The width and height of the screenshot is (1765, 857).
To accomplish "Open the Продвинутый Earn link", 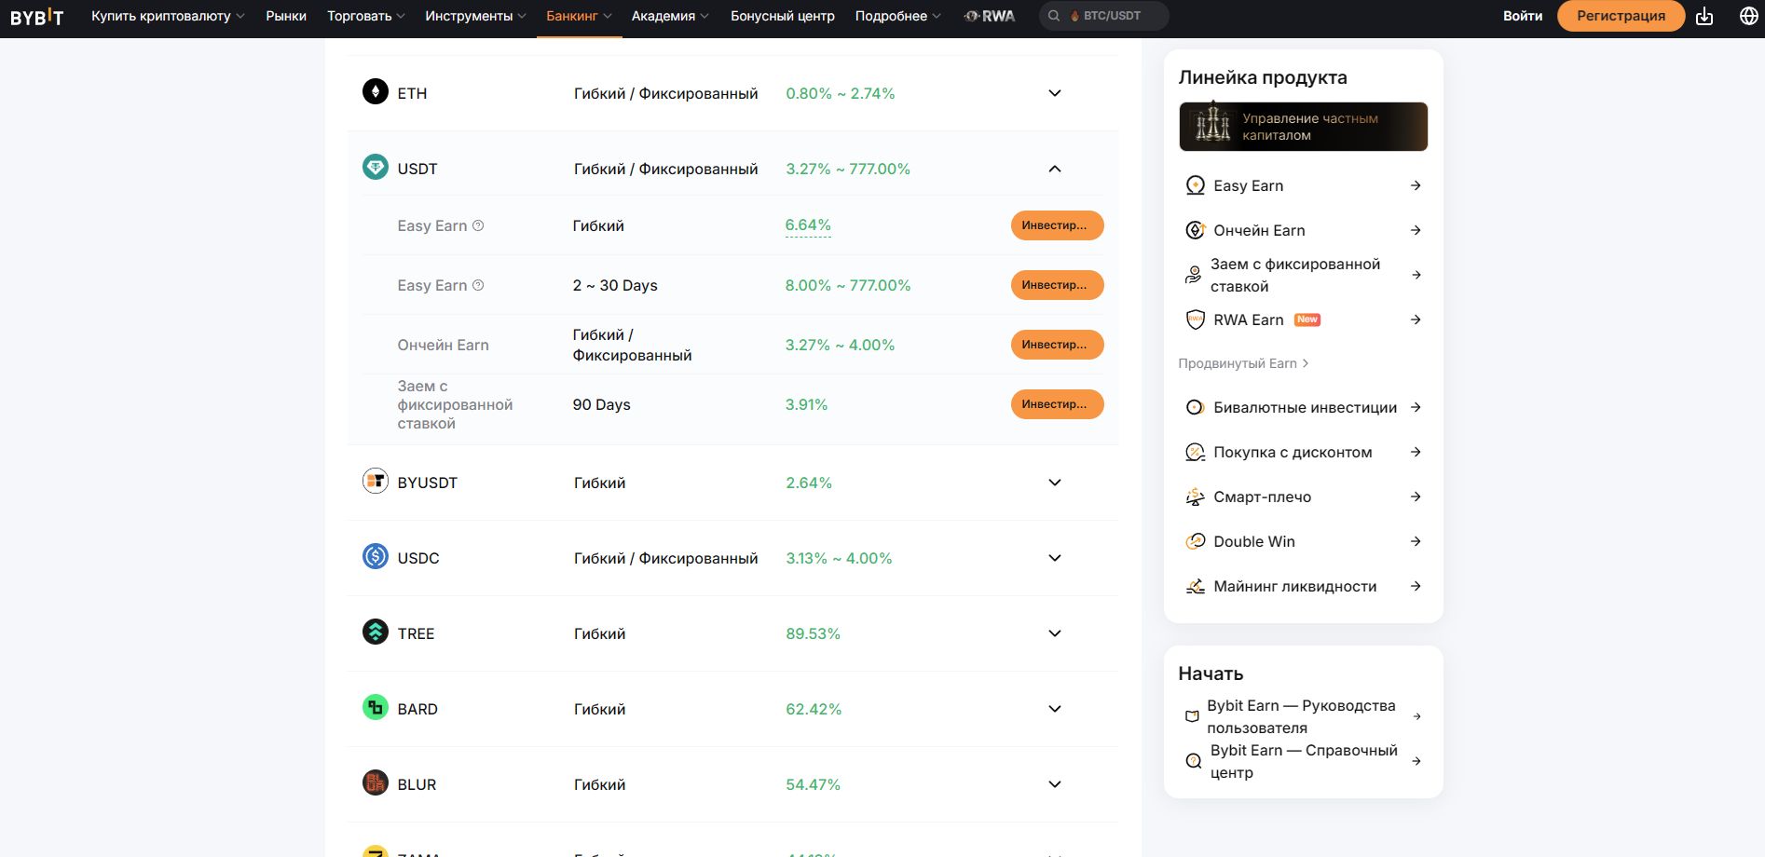I will click(x=1243, y=363).
